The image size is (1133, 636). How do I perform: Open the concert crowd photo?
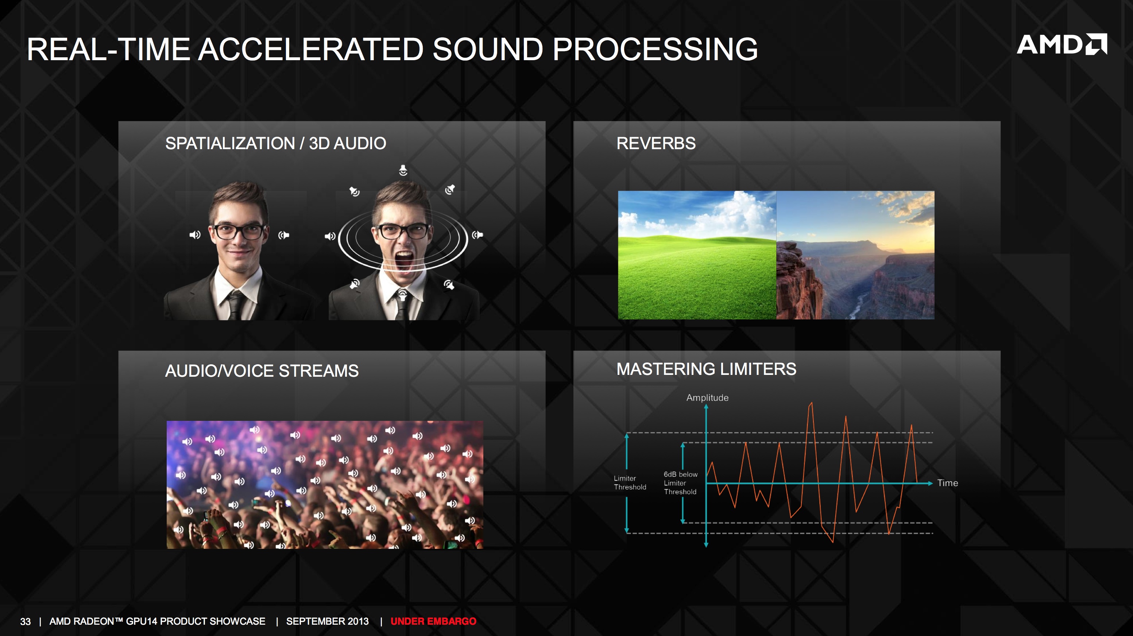(325, 485)
